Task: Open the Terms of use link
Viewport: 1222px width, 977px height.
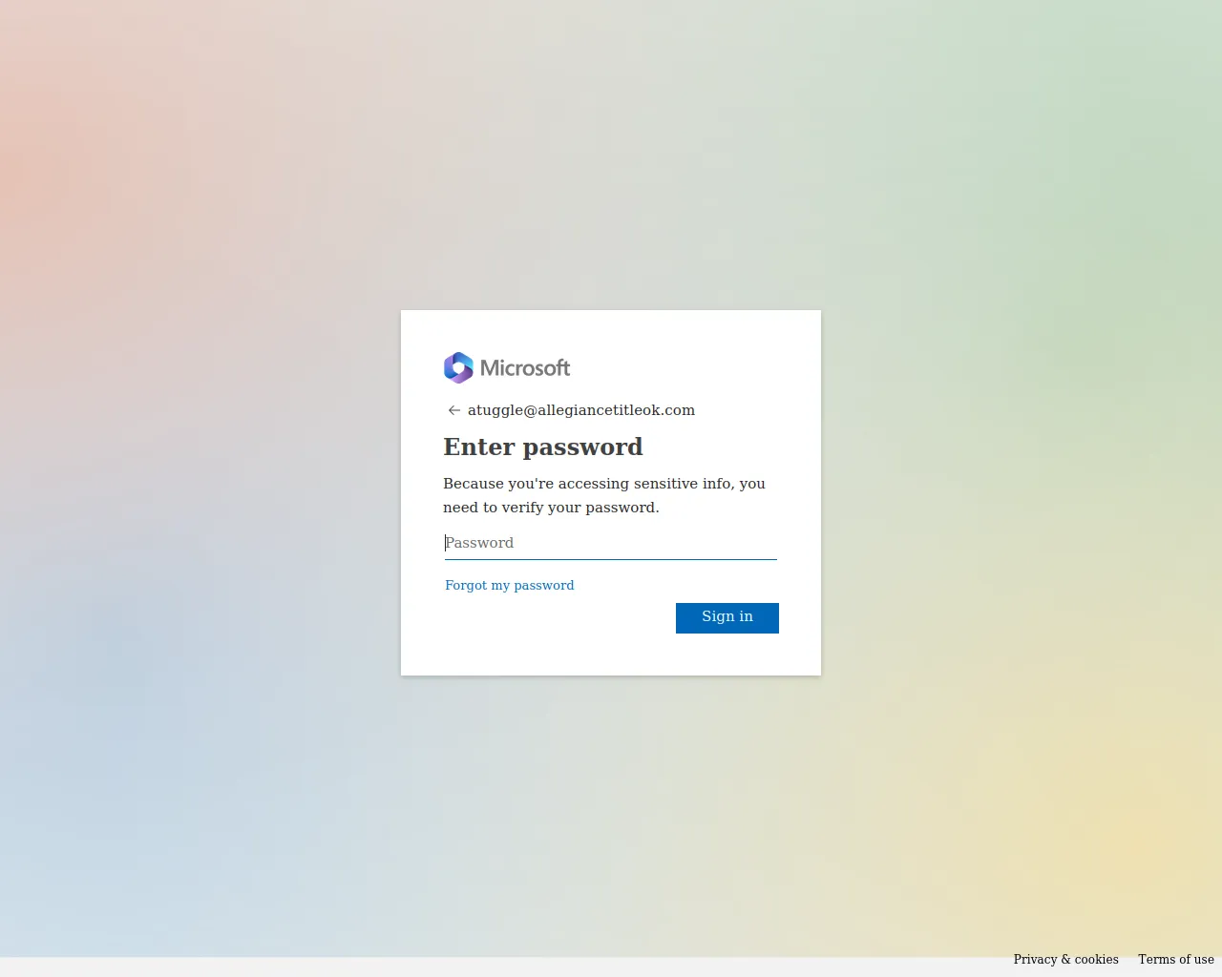Action: pos(1176,959)
